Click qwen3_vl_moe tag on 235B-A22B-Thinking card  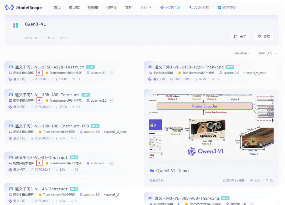pos(255,73)
